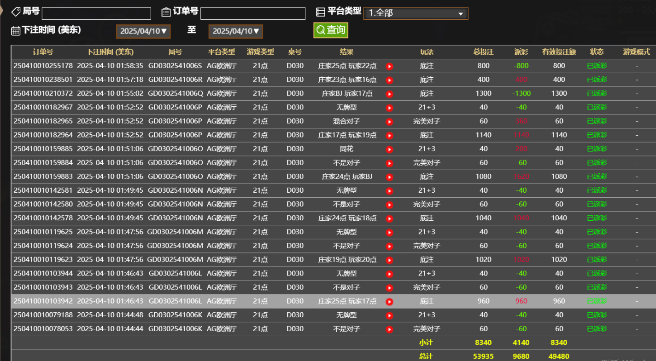The height and width of the screenshot is (361, 656).
Task: Play replay for order 250410010182965
Action: (389, 122)
